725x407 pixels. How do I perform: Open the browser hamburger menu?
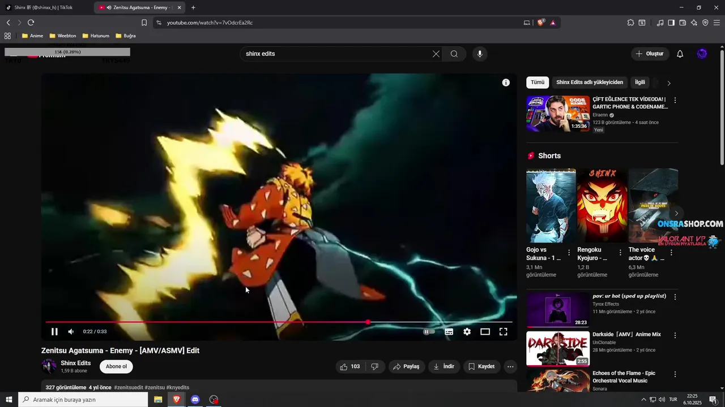pos(717,23)
